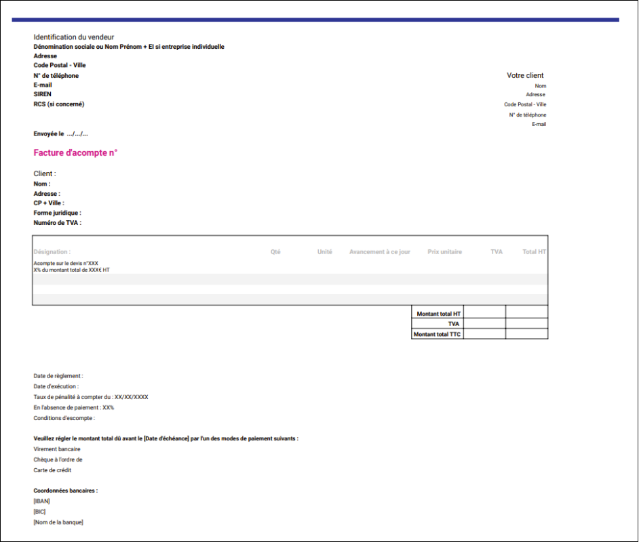
Task: Select the SIREN line in seller details
Action: click(43, 94)
